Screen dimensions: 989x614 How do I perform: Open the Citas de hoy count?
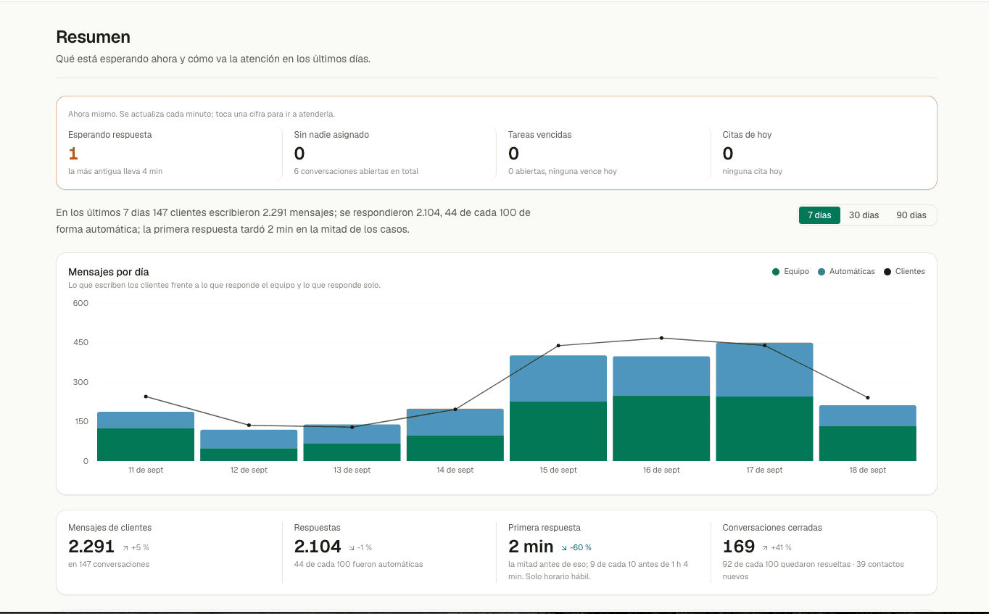[x=728, y=154]
